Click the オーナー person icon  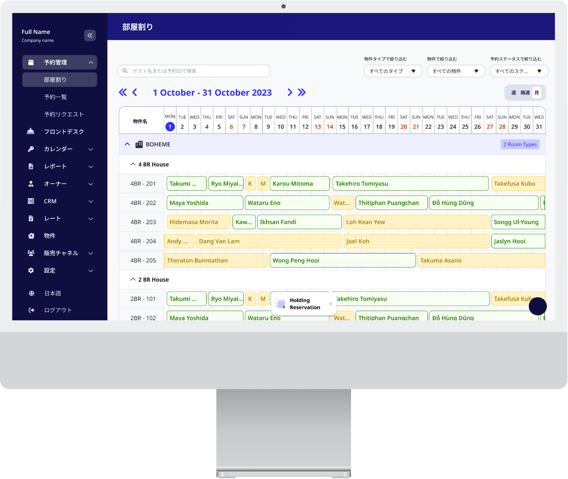coord(31,184)
